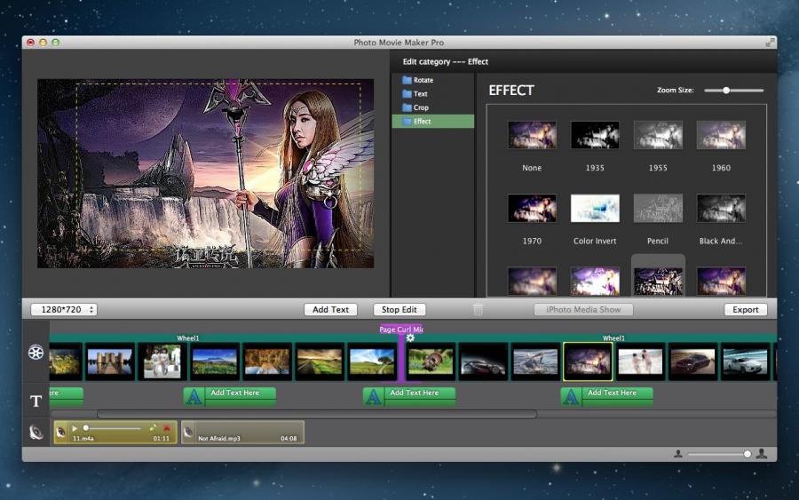Click the Wheel1 label above the first photos
The image size is (799, 500).
[x=188, y=337]
